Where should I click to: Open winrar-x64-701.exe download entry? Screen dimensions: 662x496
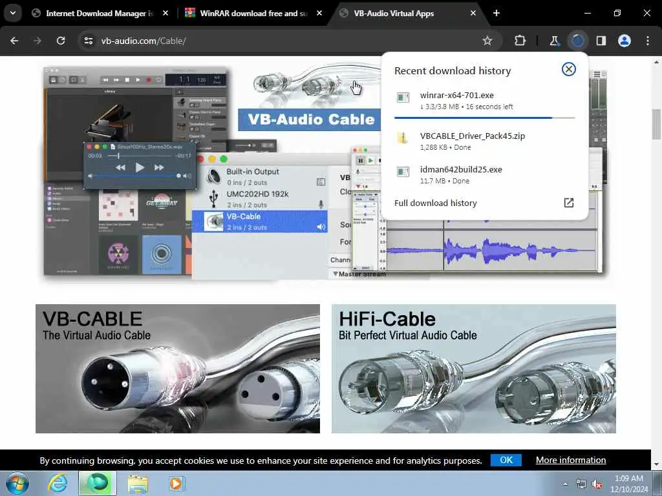[x=485, y=101]
